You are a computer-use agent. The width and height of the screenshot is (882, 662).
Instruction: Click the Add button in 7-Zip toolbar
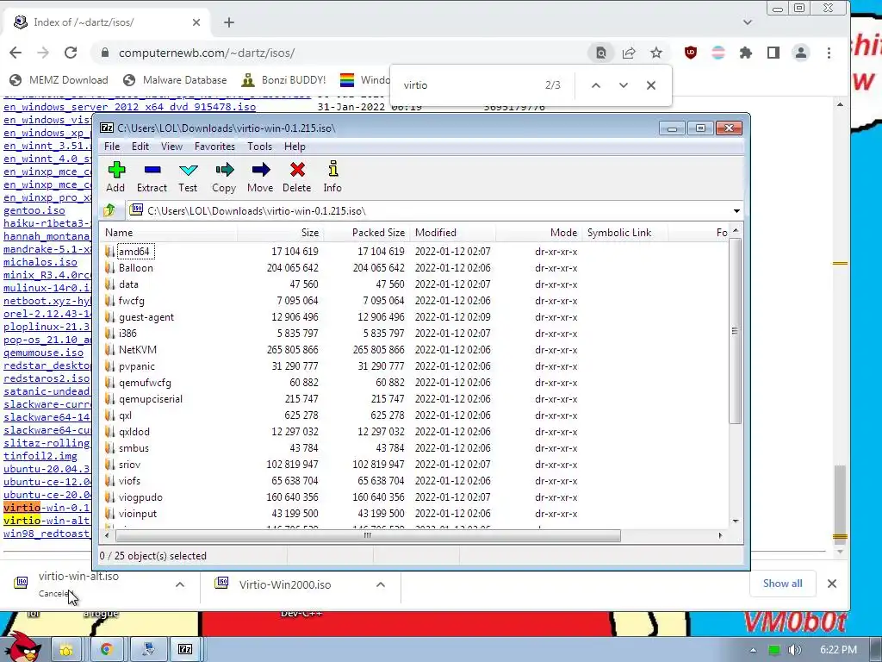tap(116, 177)
